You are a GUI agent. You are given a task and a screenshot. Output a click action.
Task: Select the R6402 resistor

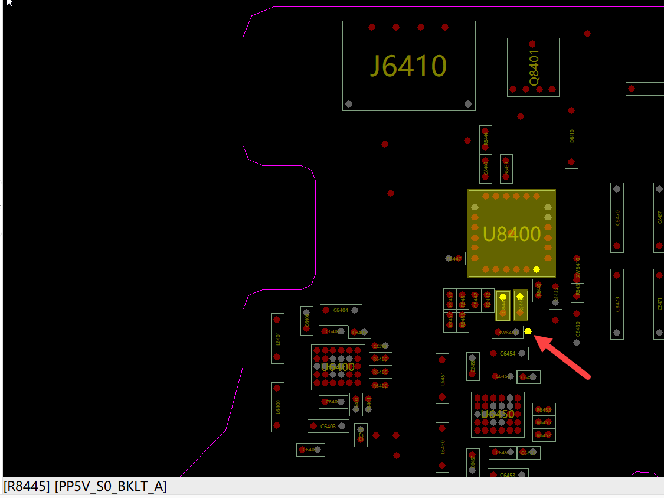tap(380, 385)
